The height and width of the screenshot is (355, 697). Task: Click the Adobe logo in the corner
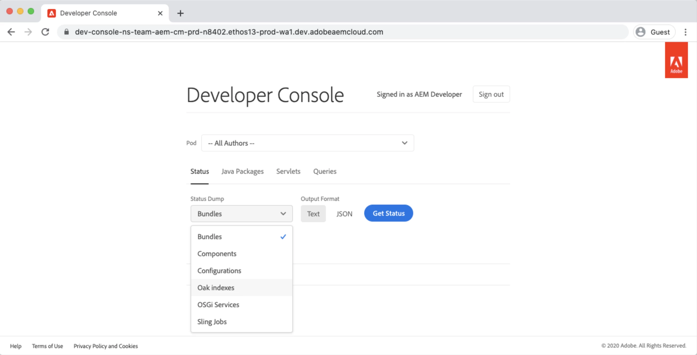pyautogui.click(x=676, y=60)
